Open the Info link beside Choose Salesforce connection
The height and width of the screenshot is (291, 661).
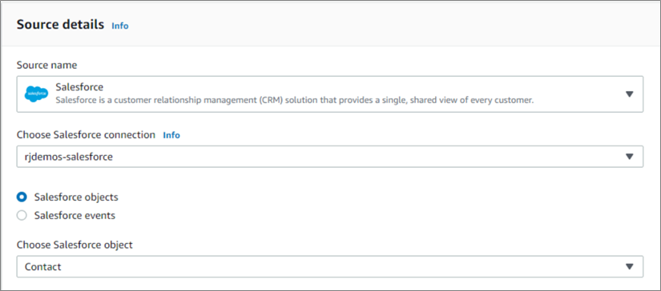171,135
